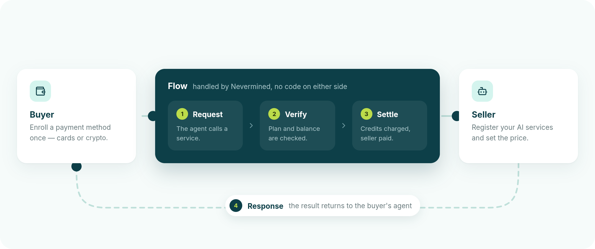The image size is (595, 249).
Task: Click the Seller heading
Action: pos(483,115)
